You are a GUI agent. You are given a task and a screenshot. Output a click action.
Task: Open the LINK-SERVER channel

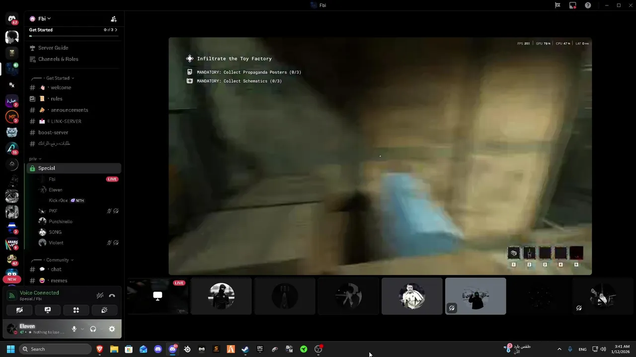[x=74, y=121]
